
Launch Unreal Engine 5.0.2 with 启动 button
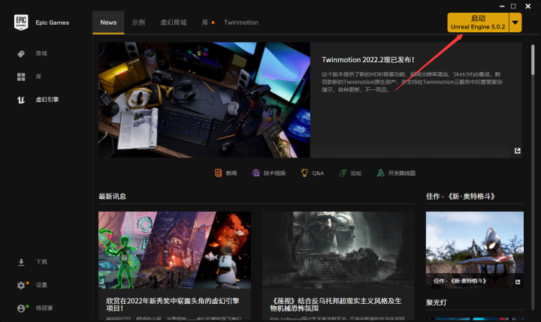[x=478, y=23]
